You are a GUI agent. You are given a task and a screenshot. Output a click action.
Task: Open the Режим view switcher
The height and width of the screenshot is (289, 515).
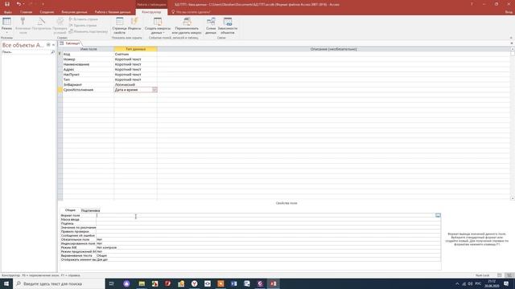click(x=6, y=25)
